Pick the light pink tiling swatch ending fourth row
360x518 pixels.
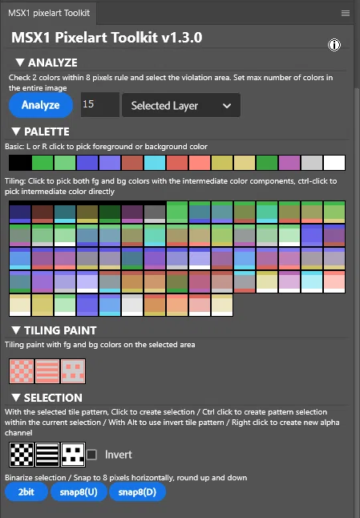coord(334,281)
